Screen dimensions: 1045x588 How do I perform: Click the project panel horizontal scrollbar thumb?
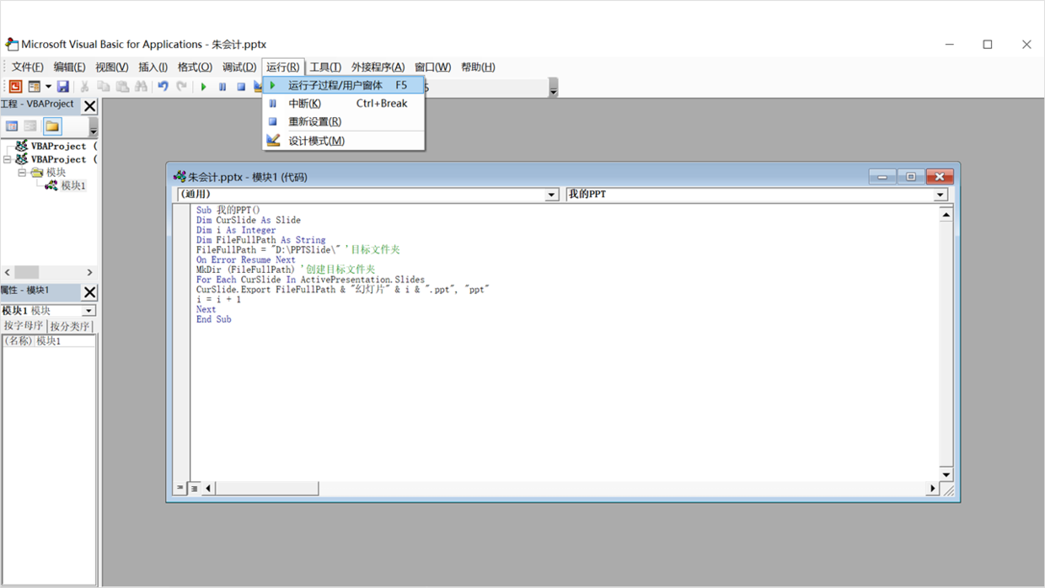pyautogui.click(x=27, y=272)
